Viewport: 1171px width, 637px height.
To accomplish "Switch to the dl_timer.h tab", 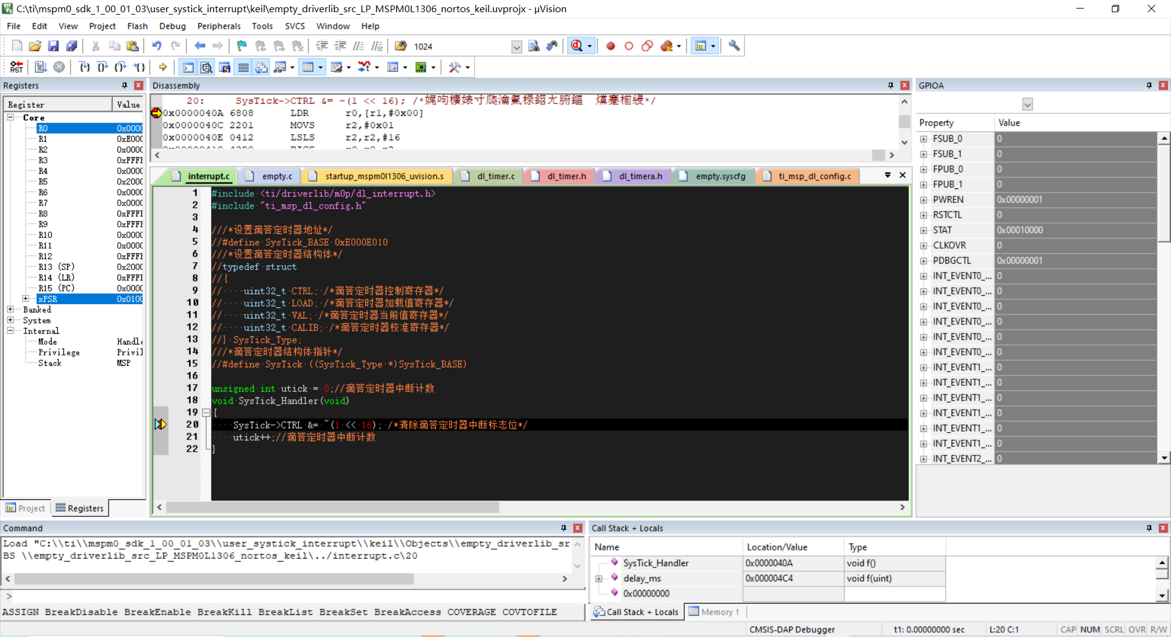I will coord(560,176).
